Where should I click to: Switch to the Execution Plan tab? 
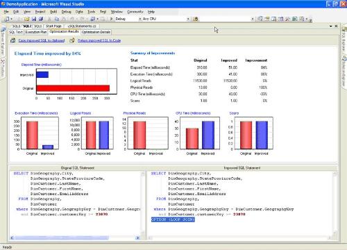[x=36, y=32]
